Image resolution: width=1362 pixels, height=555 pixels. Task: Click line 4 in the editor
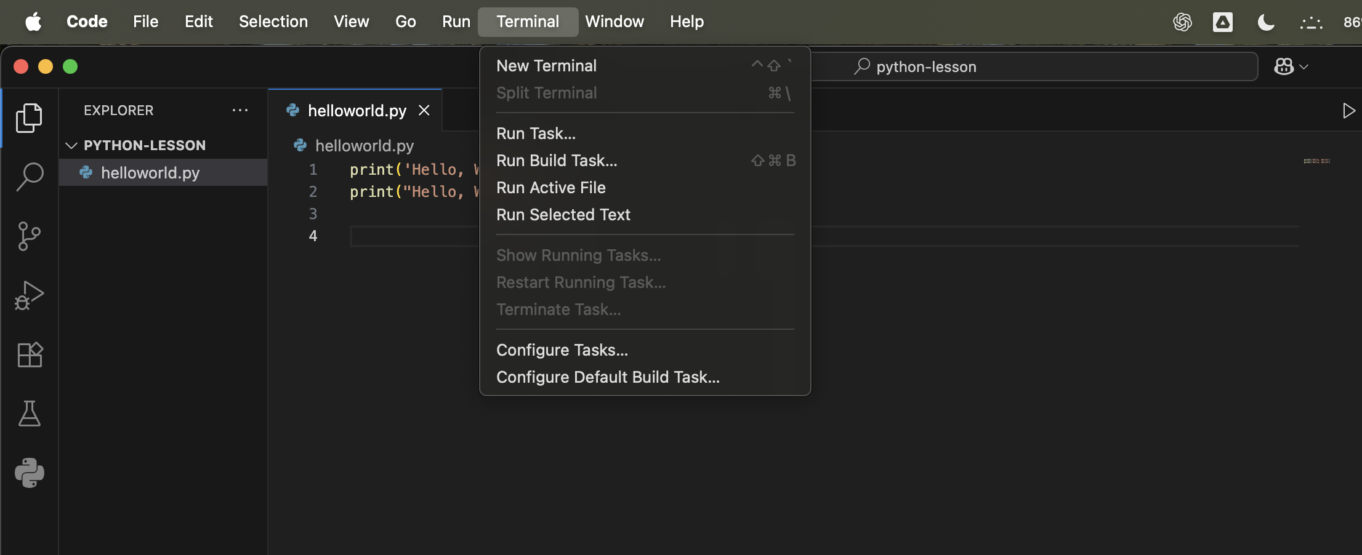pyautogui.click(x=824, y=236)
